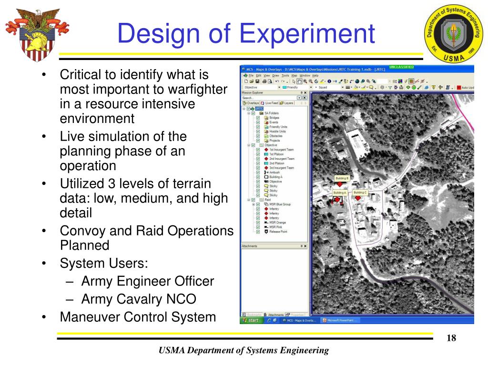
Task: Click the Zoom Out magnifier icon
Action: click(x=311, y=81)
